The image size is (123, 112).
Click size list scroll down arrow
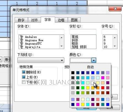click(115, 46)
